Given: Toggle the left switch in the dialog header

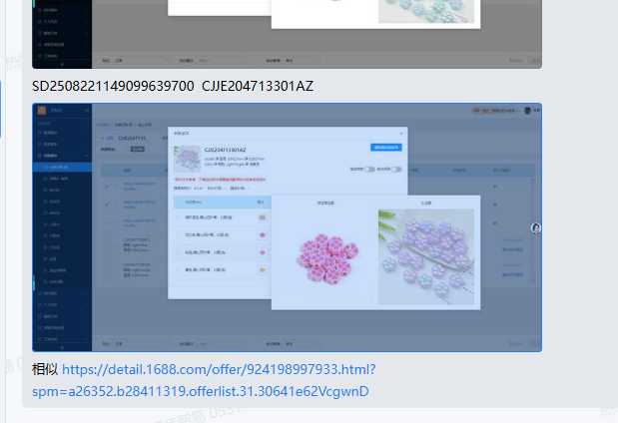Looking at the screenshot, I should tap(370, 170).
